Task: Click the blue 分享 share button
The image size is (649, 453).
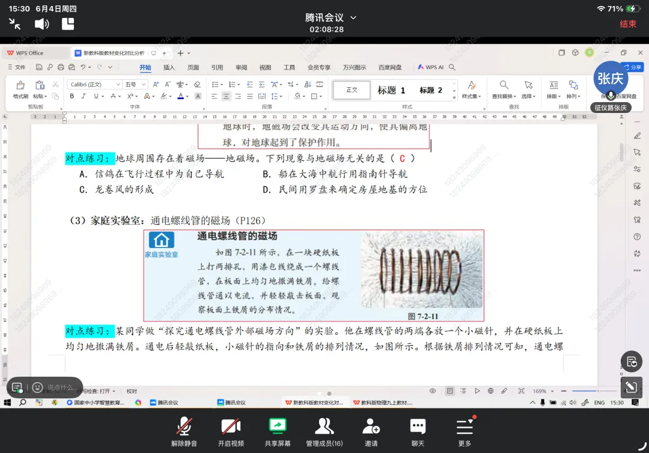Action: (x=633, y=67)
